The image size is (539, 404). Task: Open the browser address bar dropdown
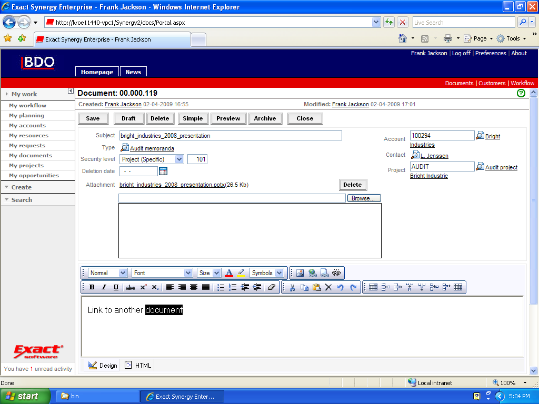[x=376, y=22]
